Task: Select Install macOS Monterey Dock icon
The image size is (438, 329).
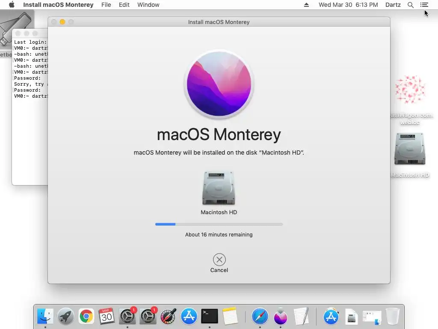Action: tap(281, 317)
